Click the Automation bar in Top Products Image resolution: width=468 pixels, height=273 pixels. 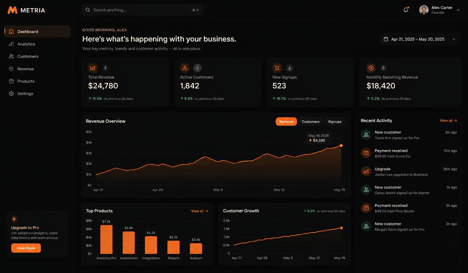coord(129,243)
